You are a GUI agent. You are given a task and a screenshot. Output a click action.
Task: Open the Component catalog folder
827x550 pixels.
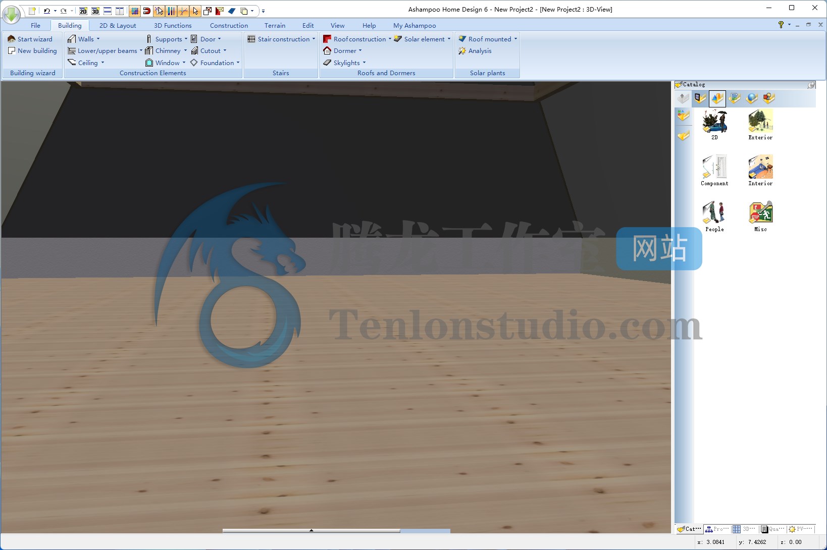point(714,171)
